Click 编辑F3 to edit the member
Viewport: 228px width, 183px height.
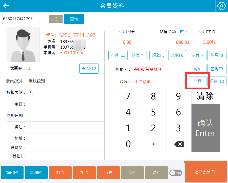[x=12, y=173]
